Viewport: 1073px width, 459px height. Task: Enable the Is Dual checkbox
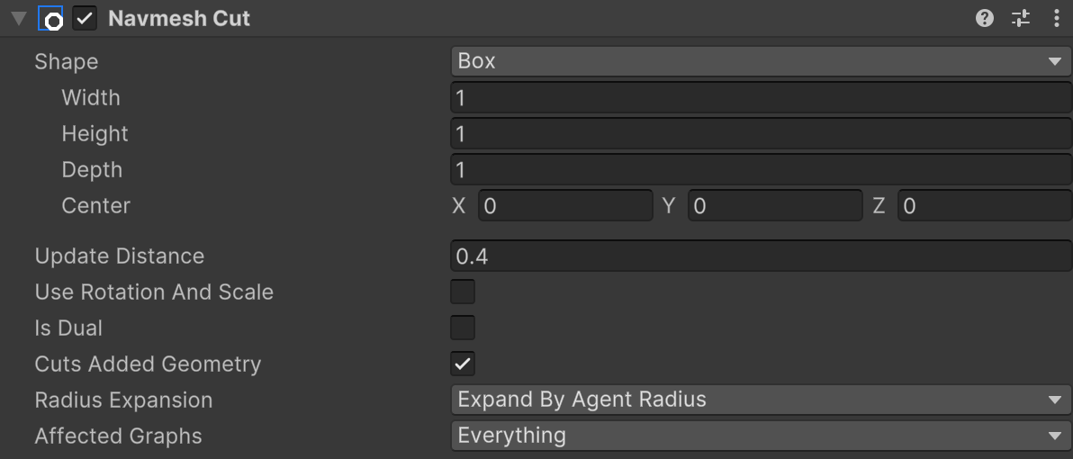coord(463,328)
